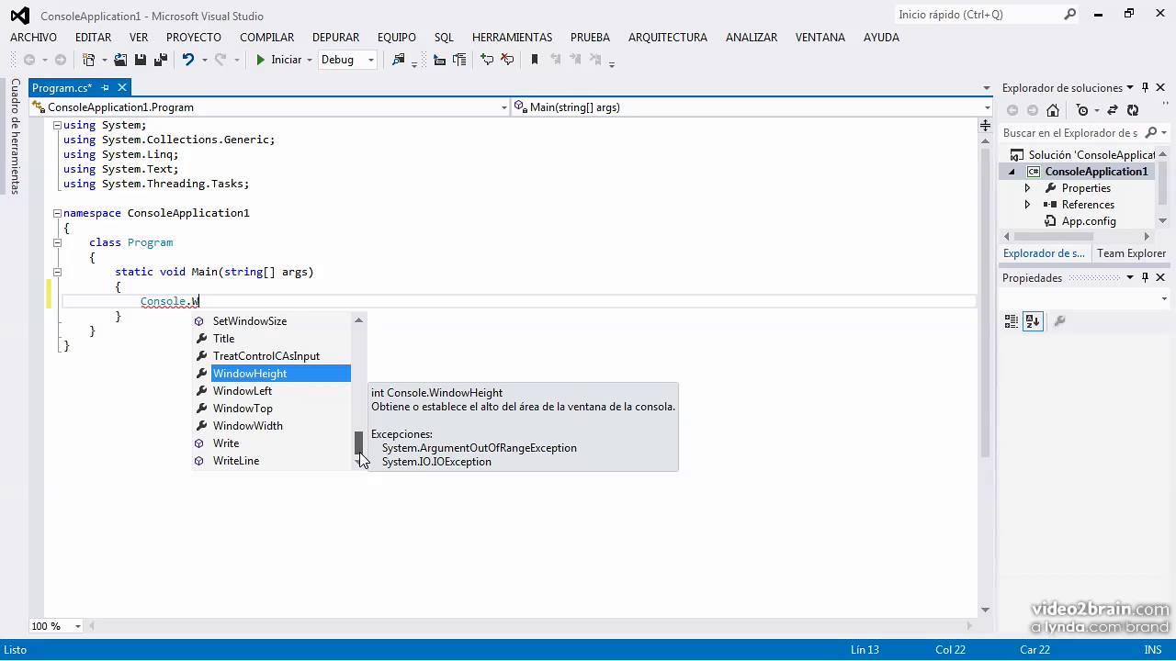Open the AYUDA menu
Image resolution: width=1176 pixels, height=661 pixels.
coord(881,38)
